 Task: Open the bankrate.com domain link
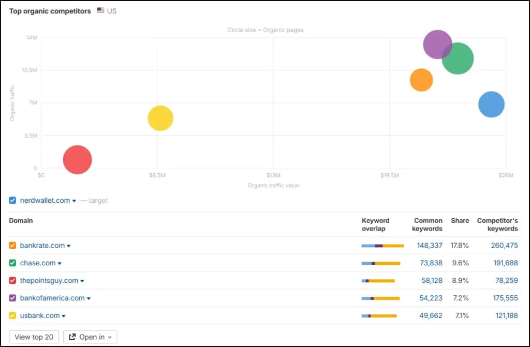[x=42, y=245]
